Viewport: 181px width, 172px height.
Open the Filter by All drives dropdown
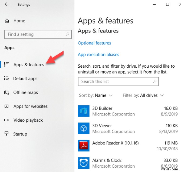tap(143, 95)
